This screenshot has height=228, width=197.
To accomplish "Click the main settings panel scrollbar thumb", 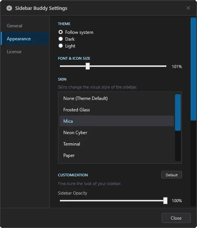I will [x=193, y=69].
